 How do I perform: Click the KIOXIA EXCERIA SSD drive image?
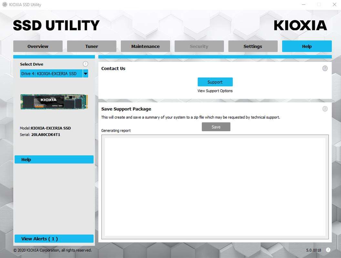[54, 102]
